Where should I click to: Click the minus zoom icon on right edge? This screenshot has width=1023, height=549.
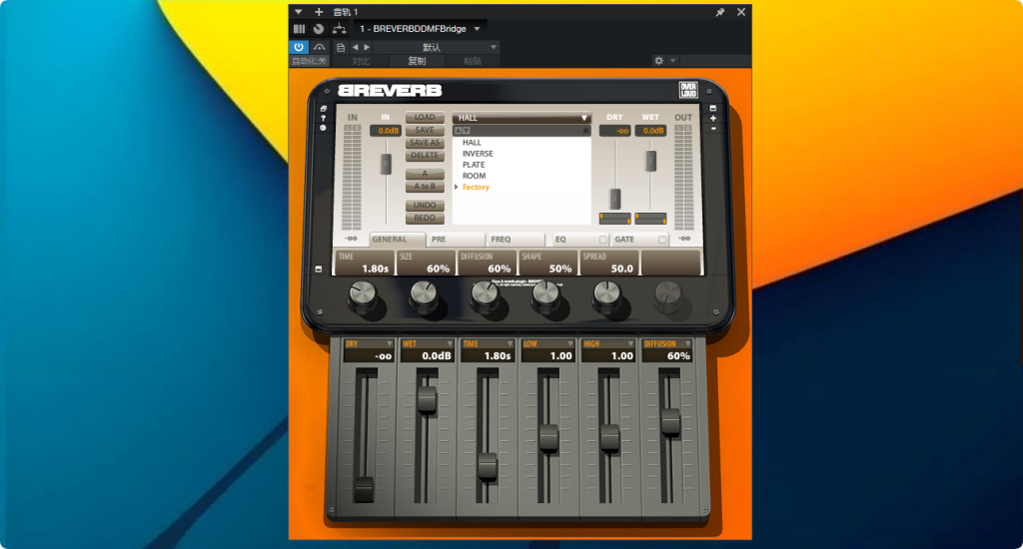pos(713,129)
